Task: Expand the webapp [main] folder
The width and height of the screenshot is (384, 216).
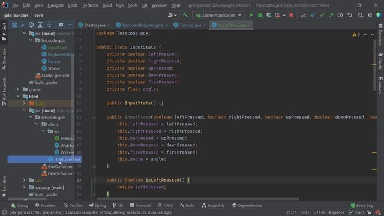Action: [x=24, y=187]
